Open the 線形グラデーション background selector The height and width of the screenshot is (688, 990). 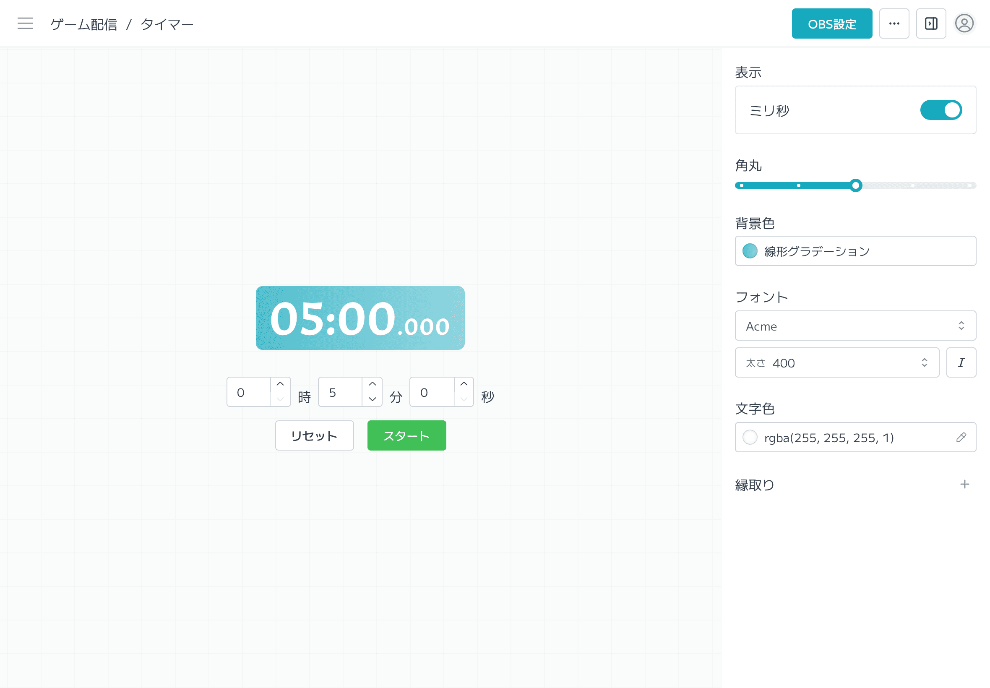click(x=855, y=251)
